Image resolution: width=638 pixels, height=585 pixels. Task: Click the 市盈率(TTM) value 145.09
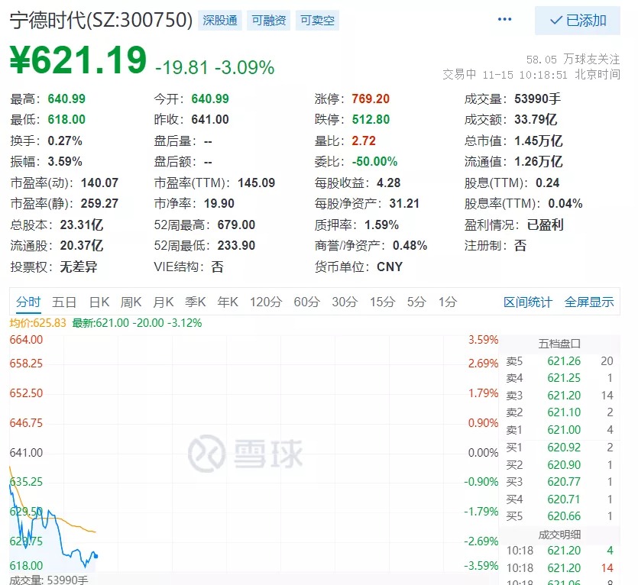tap(256, 183)
